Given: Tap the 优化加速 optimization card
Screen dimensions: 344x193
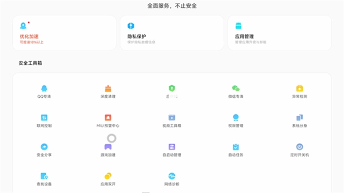Looking at the screenshot, I should pos(64,33).
